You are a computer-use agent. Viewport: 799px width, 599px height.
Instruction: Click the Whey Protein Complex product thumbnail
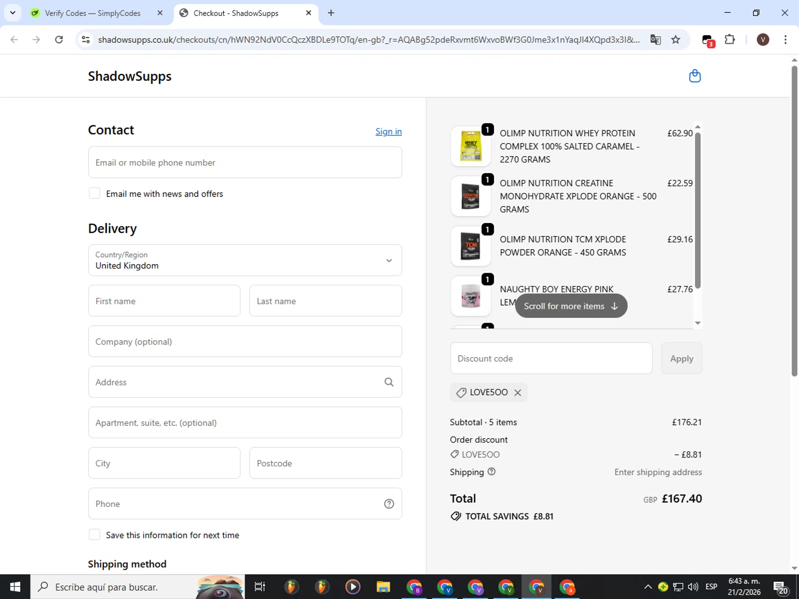pyautogui.click(x=471, y=146)
